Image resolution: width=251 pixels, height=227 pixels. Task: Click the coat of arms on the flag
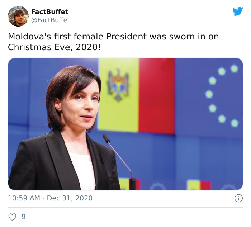coord(118,85)
